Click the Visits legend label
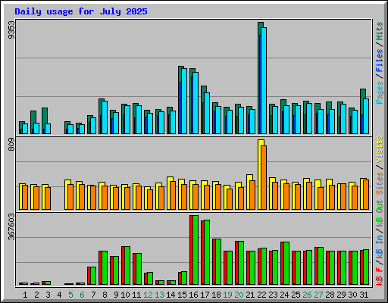388x303 pixels. (x=379, y=149)
